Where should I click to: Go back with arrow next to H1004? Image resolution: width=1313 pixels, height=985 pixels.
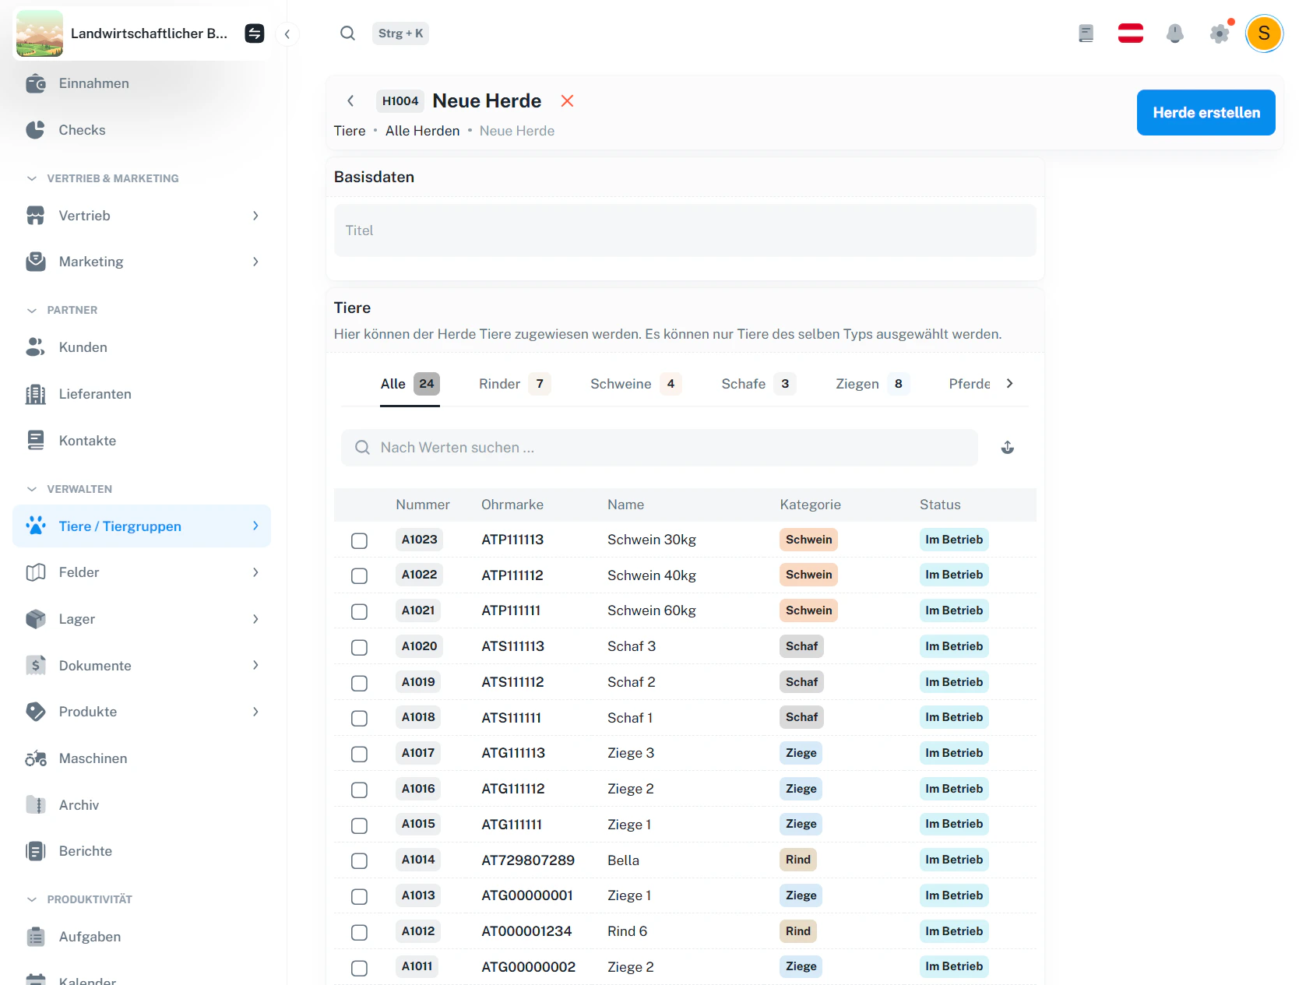tap(350, 101)
